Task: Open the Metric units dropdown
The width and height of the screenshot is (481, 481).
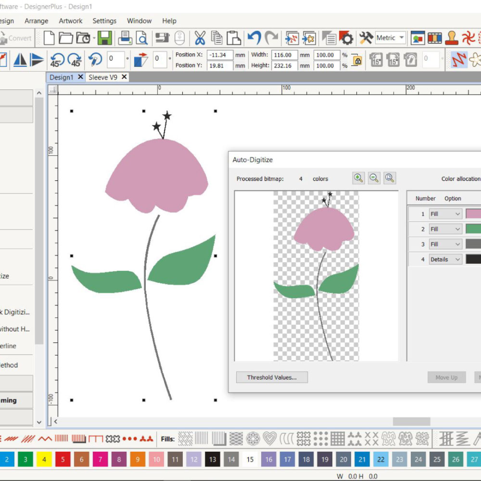Action: tap(402, 38)
